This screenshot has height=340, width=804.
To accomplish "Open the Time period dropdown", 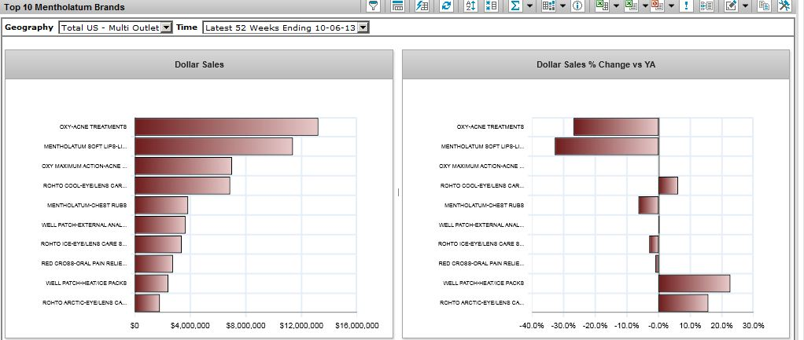I will tap(286, 27).
